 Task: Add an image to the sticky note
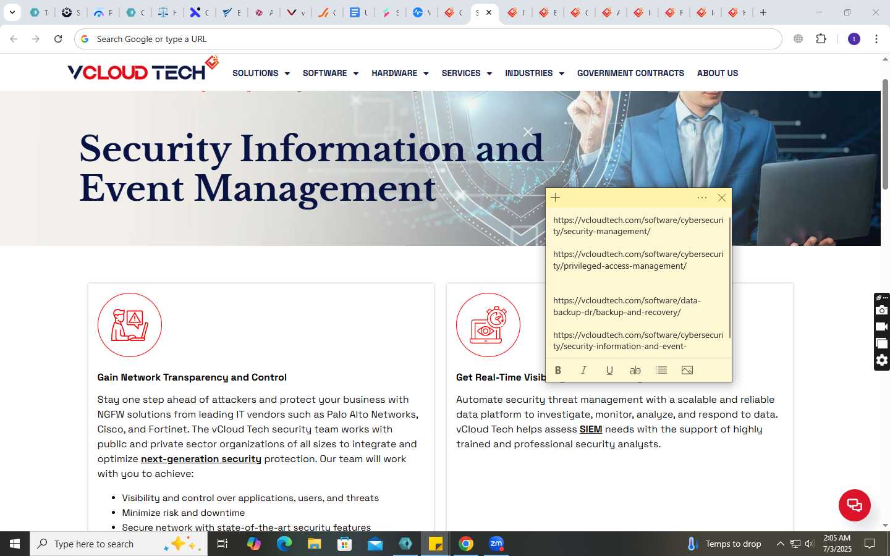687,370
